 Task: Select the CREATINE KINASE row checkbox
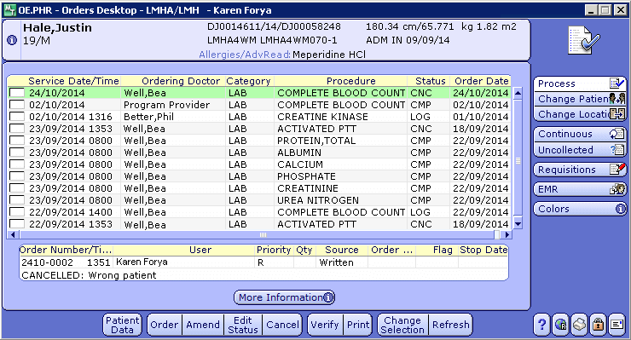tap(17, 117)
